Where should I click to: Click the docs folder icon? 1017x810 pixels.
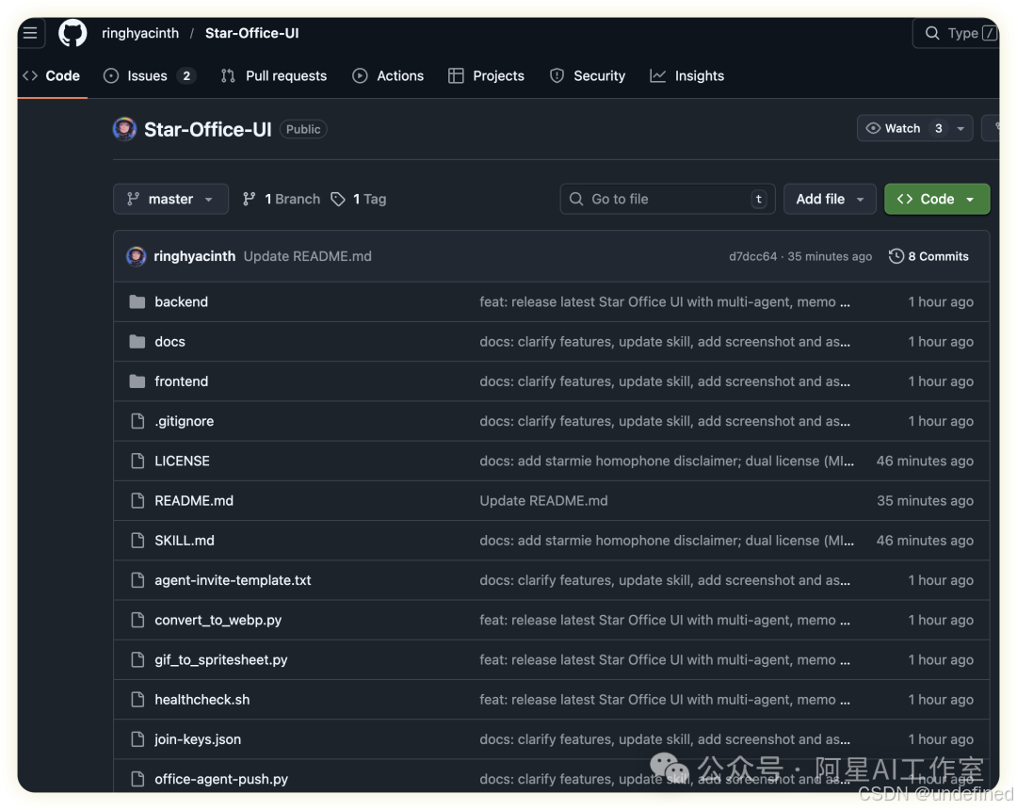coord(137,342)
